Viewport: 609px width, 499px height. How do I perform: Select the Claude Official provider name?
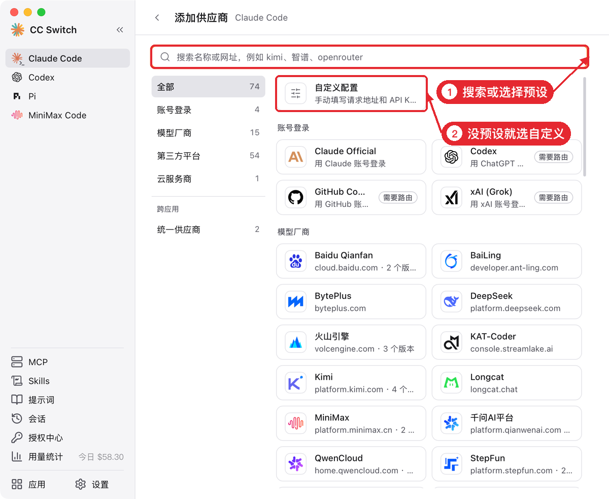(x=345, y=151)
